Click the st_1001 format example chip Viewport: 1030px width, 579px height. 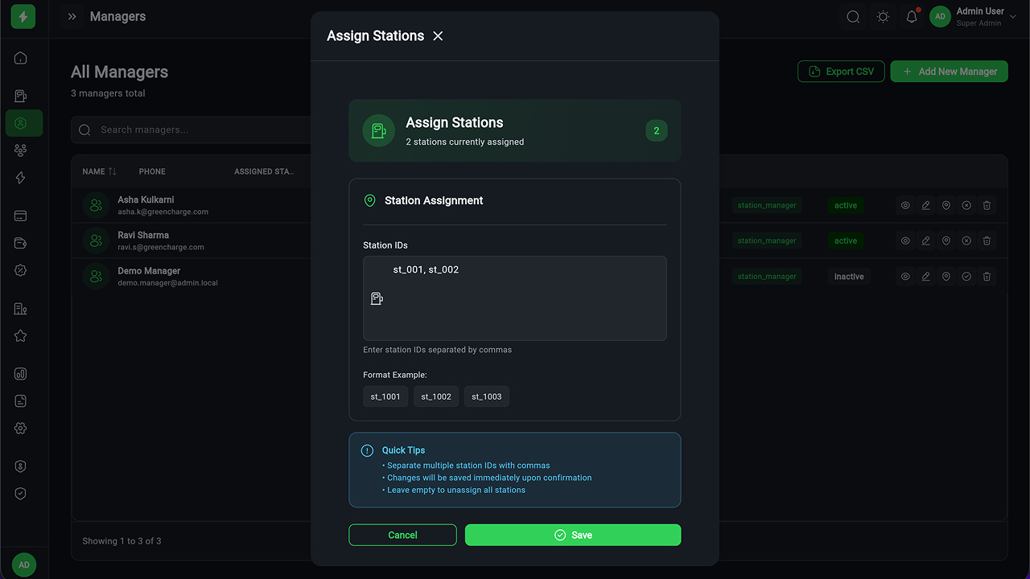(385, 396)
